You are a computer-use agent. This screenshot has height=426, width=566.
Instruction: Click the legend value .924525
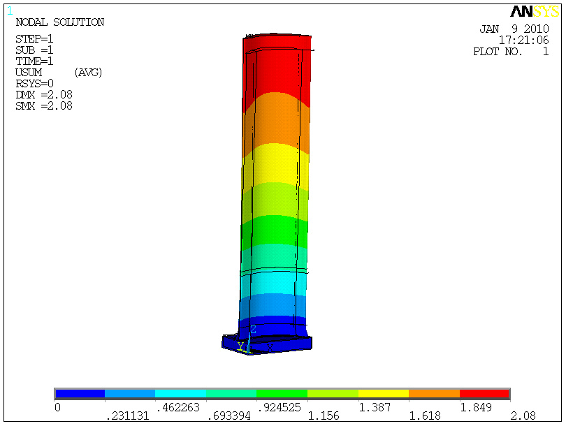[x=280, y=408]
